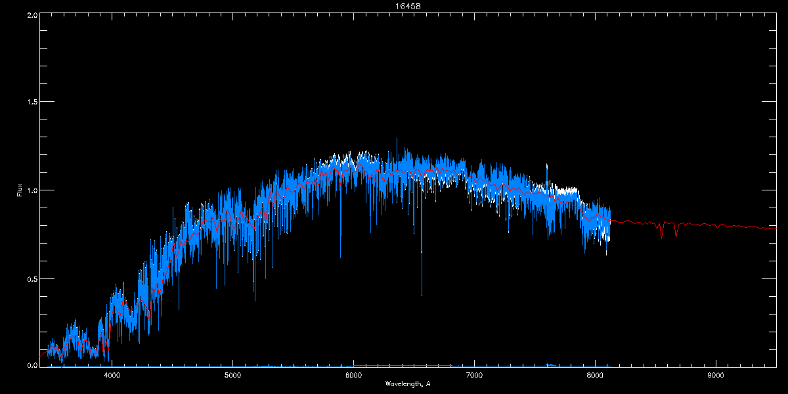788x394 pixels.
Task: Click the plot title 16458
Action: click(x=412, y=5)
